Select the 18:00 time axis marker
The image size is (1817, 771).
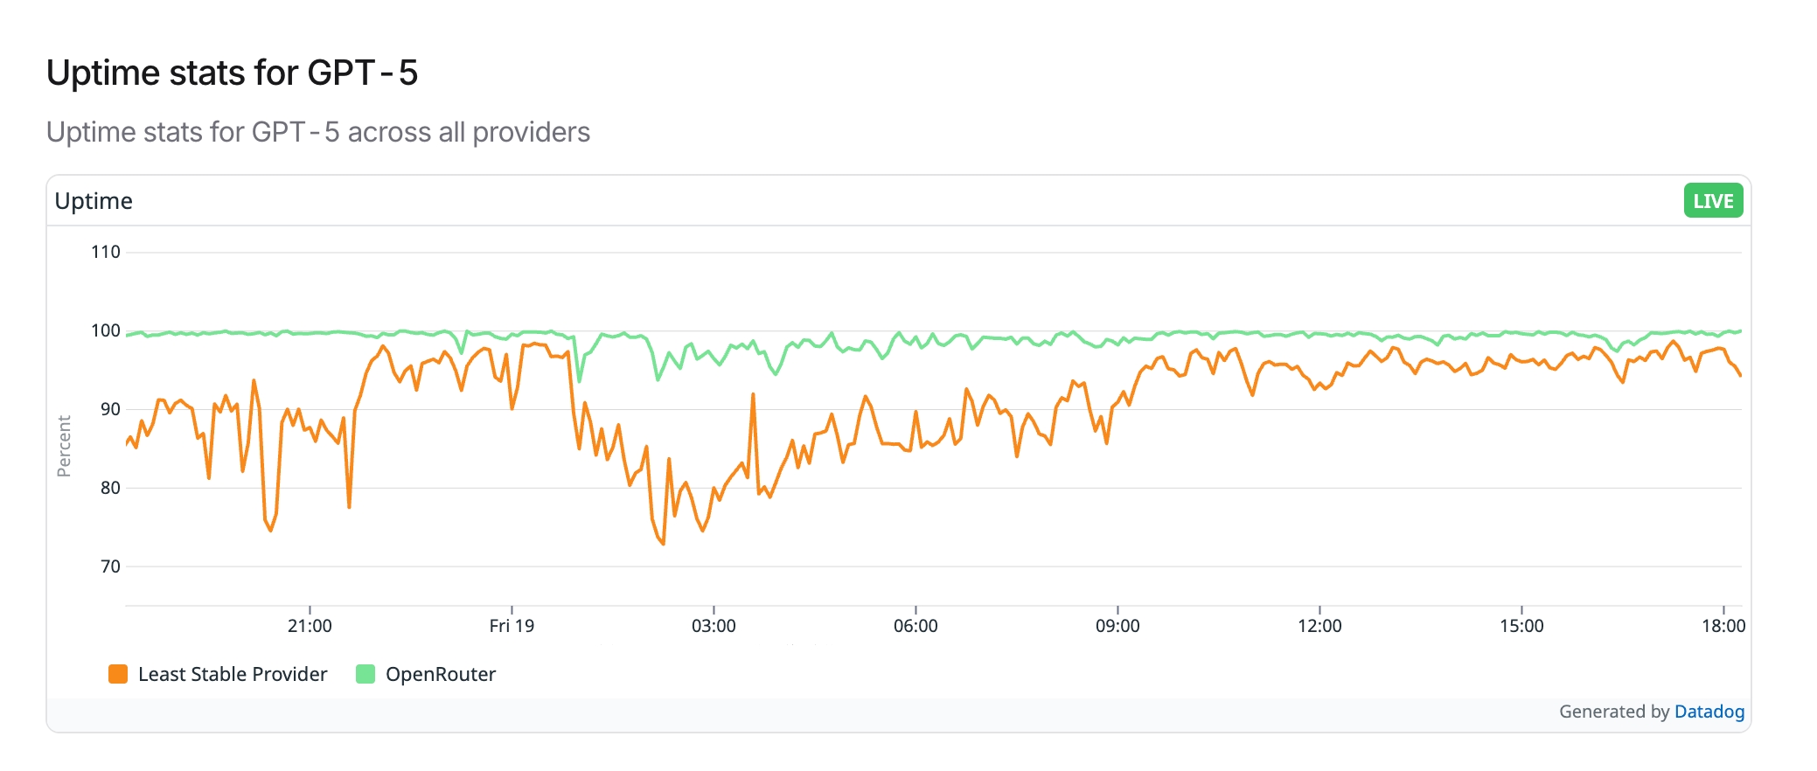pos(1723,626)
